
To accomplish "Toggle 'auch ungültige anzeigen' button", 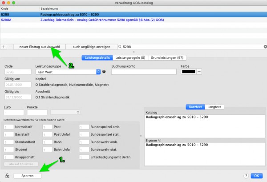I will [x=91, y=47].
